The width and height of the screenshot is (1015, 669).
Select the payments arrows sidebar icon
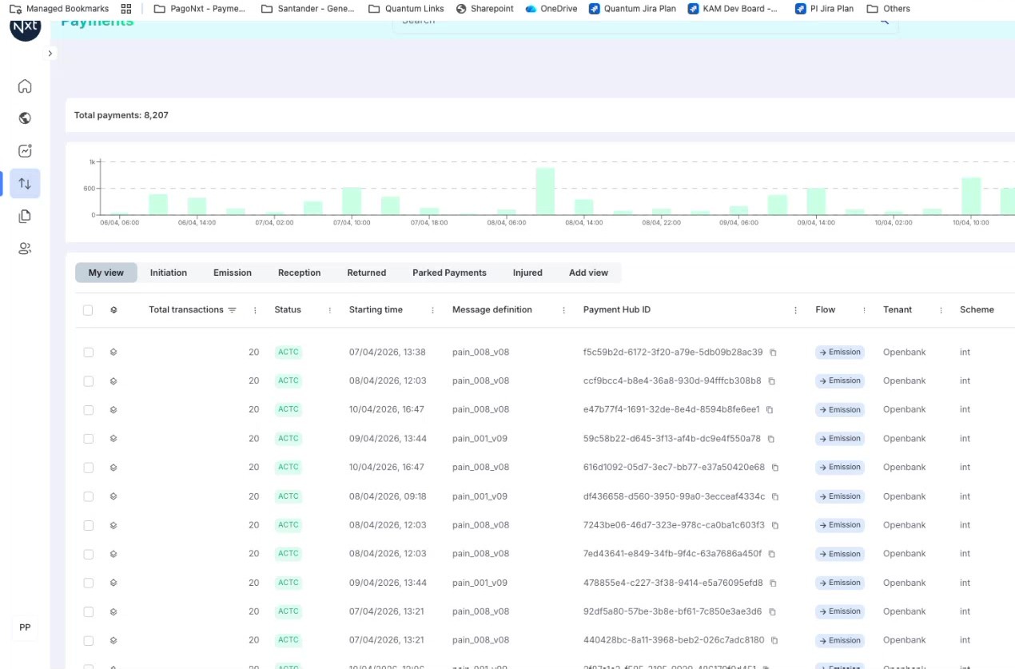(x=25, y=183)
